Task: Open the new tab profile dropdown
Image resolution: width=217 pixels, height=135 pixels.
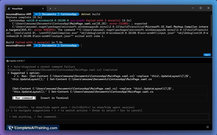Action: coord(55,9)
